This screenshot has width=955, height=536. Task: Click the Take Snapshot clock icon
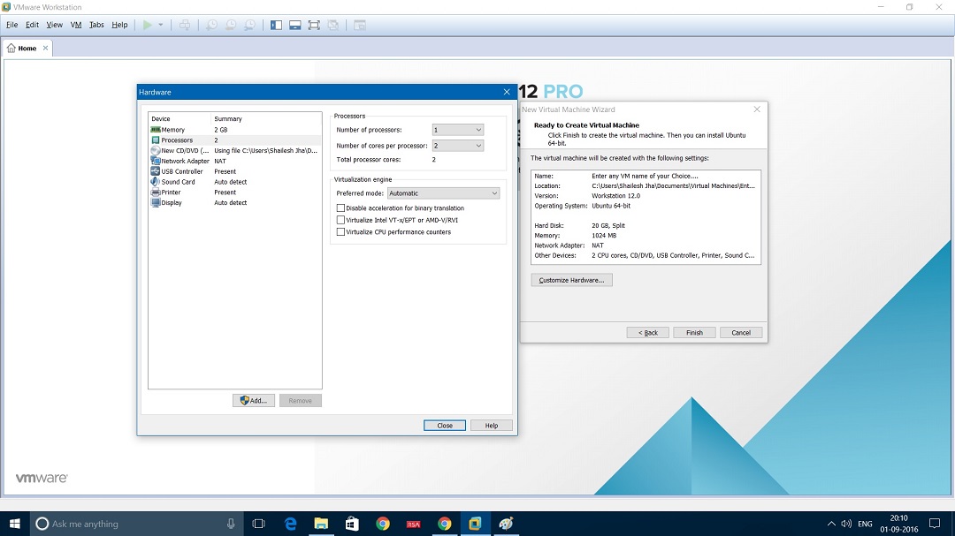(211, 25)
